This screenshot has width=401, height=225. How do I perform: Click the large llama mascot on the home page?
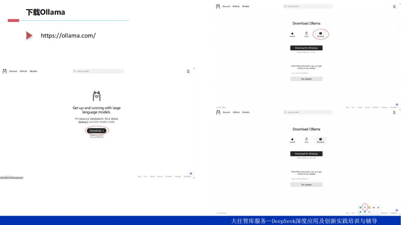pos(97,96)
